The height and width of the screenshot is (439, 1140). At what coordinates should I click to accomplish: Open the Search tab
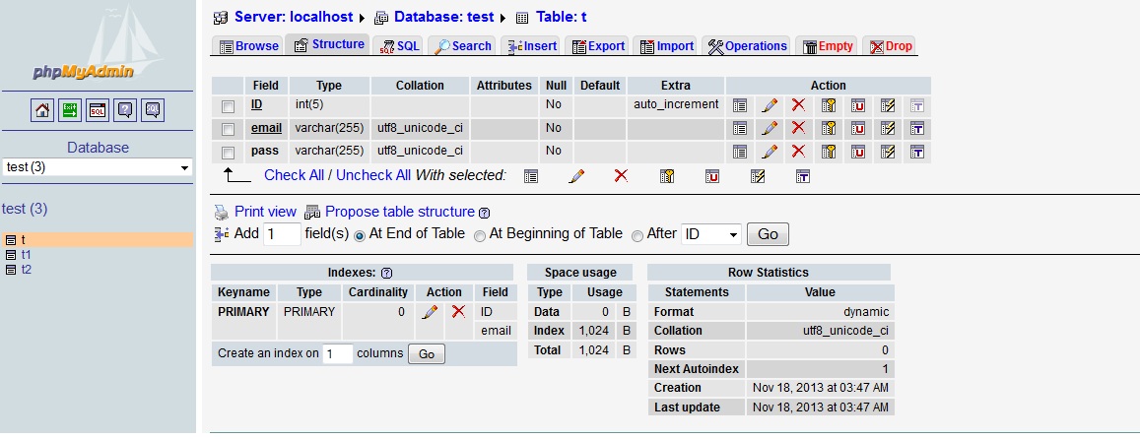(x=462, y=46)
